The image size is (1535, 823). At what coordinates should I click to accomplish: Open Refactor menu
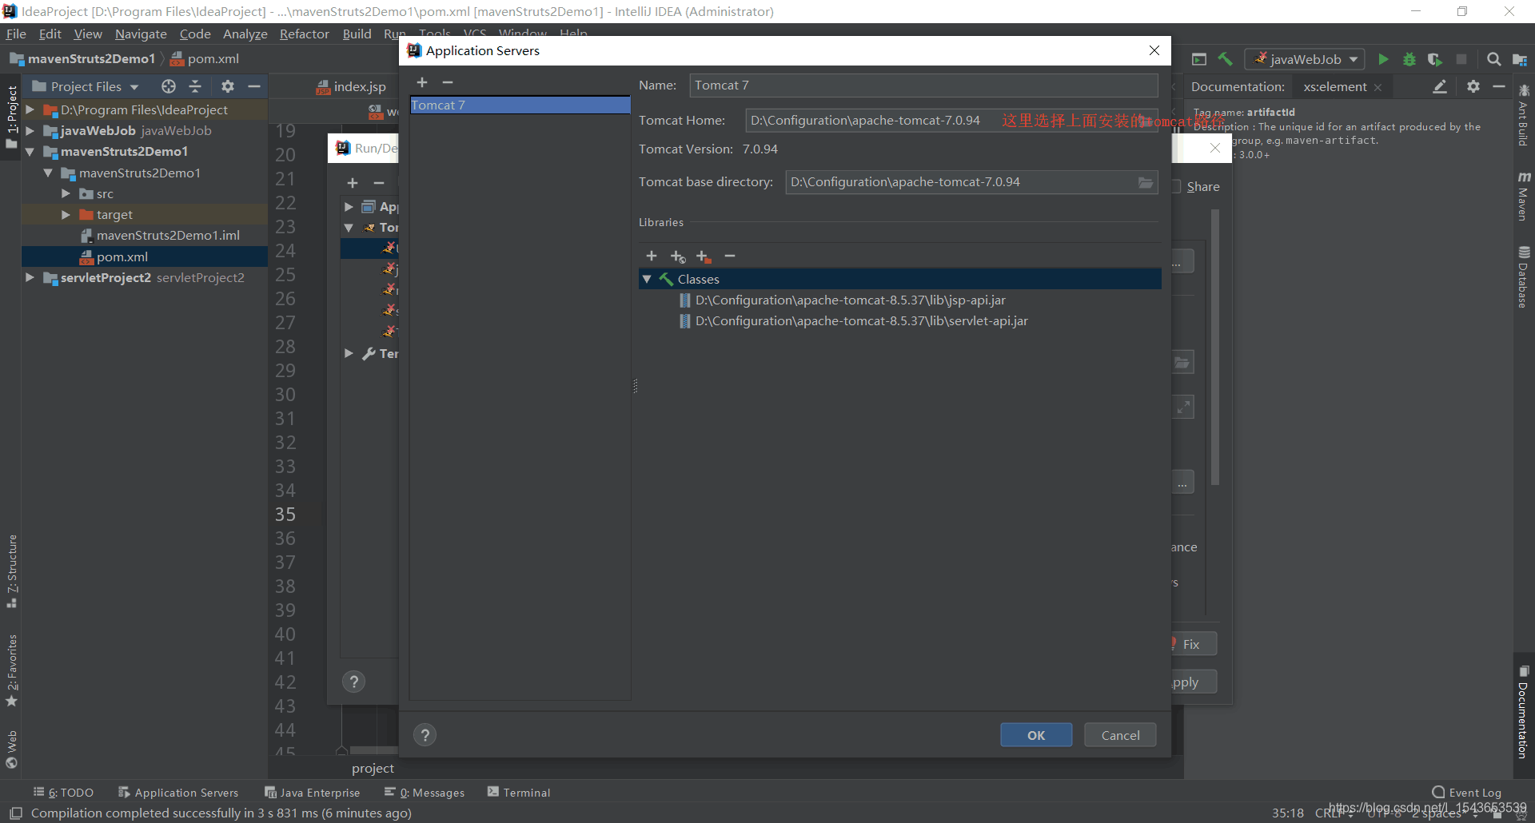point(304,34)
